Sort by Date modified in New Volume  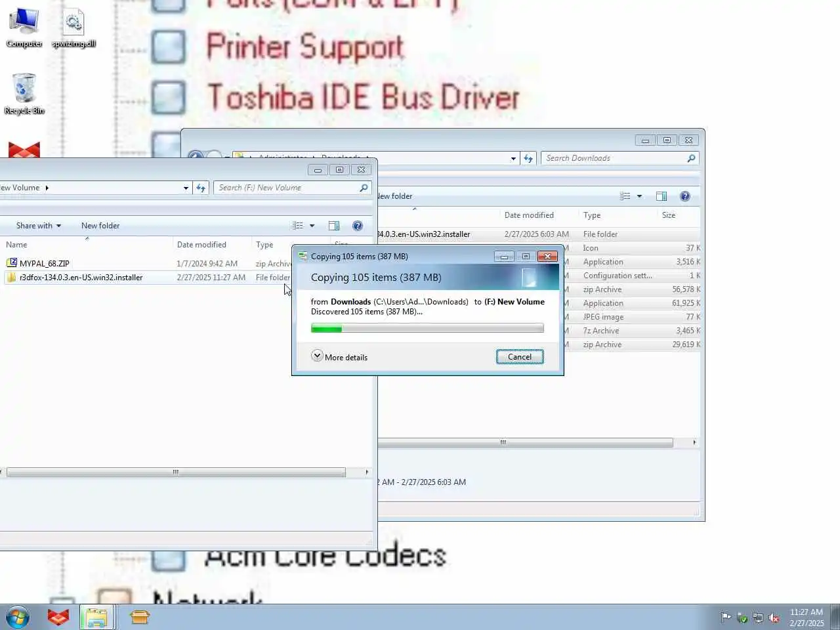pyautogui.click(x=212, y=245)
